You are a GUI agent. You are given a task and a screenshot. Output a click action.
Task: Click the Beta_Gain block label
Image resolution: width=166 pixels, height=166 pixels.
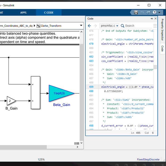point(62,105)
